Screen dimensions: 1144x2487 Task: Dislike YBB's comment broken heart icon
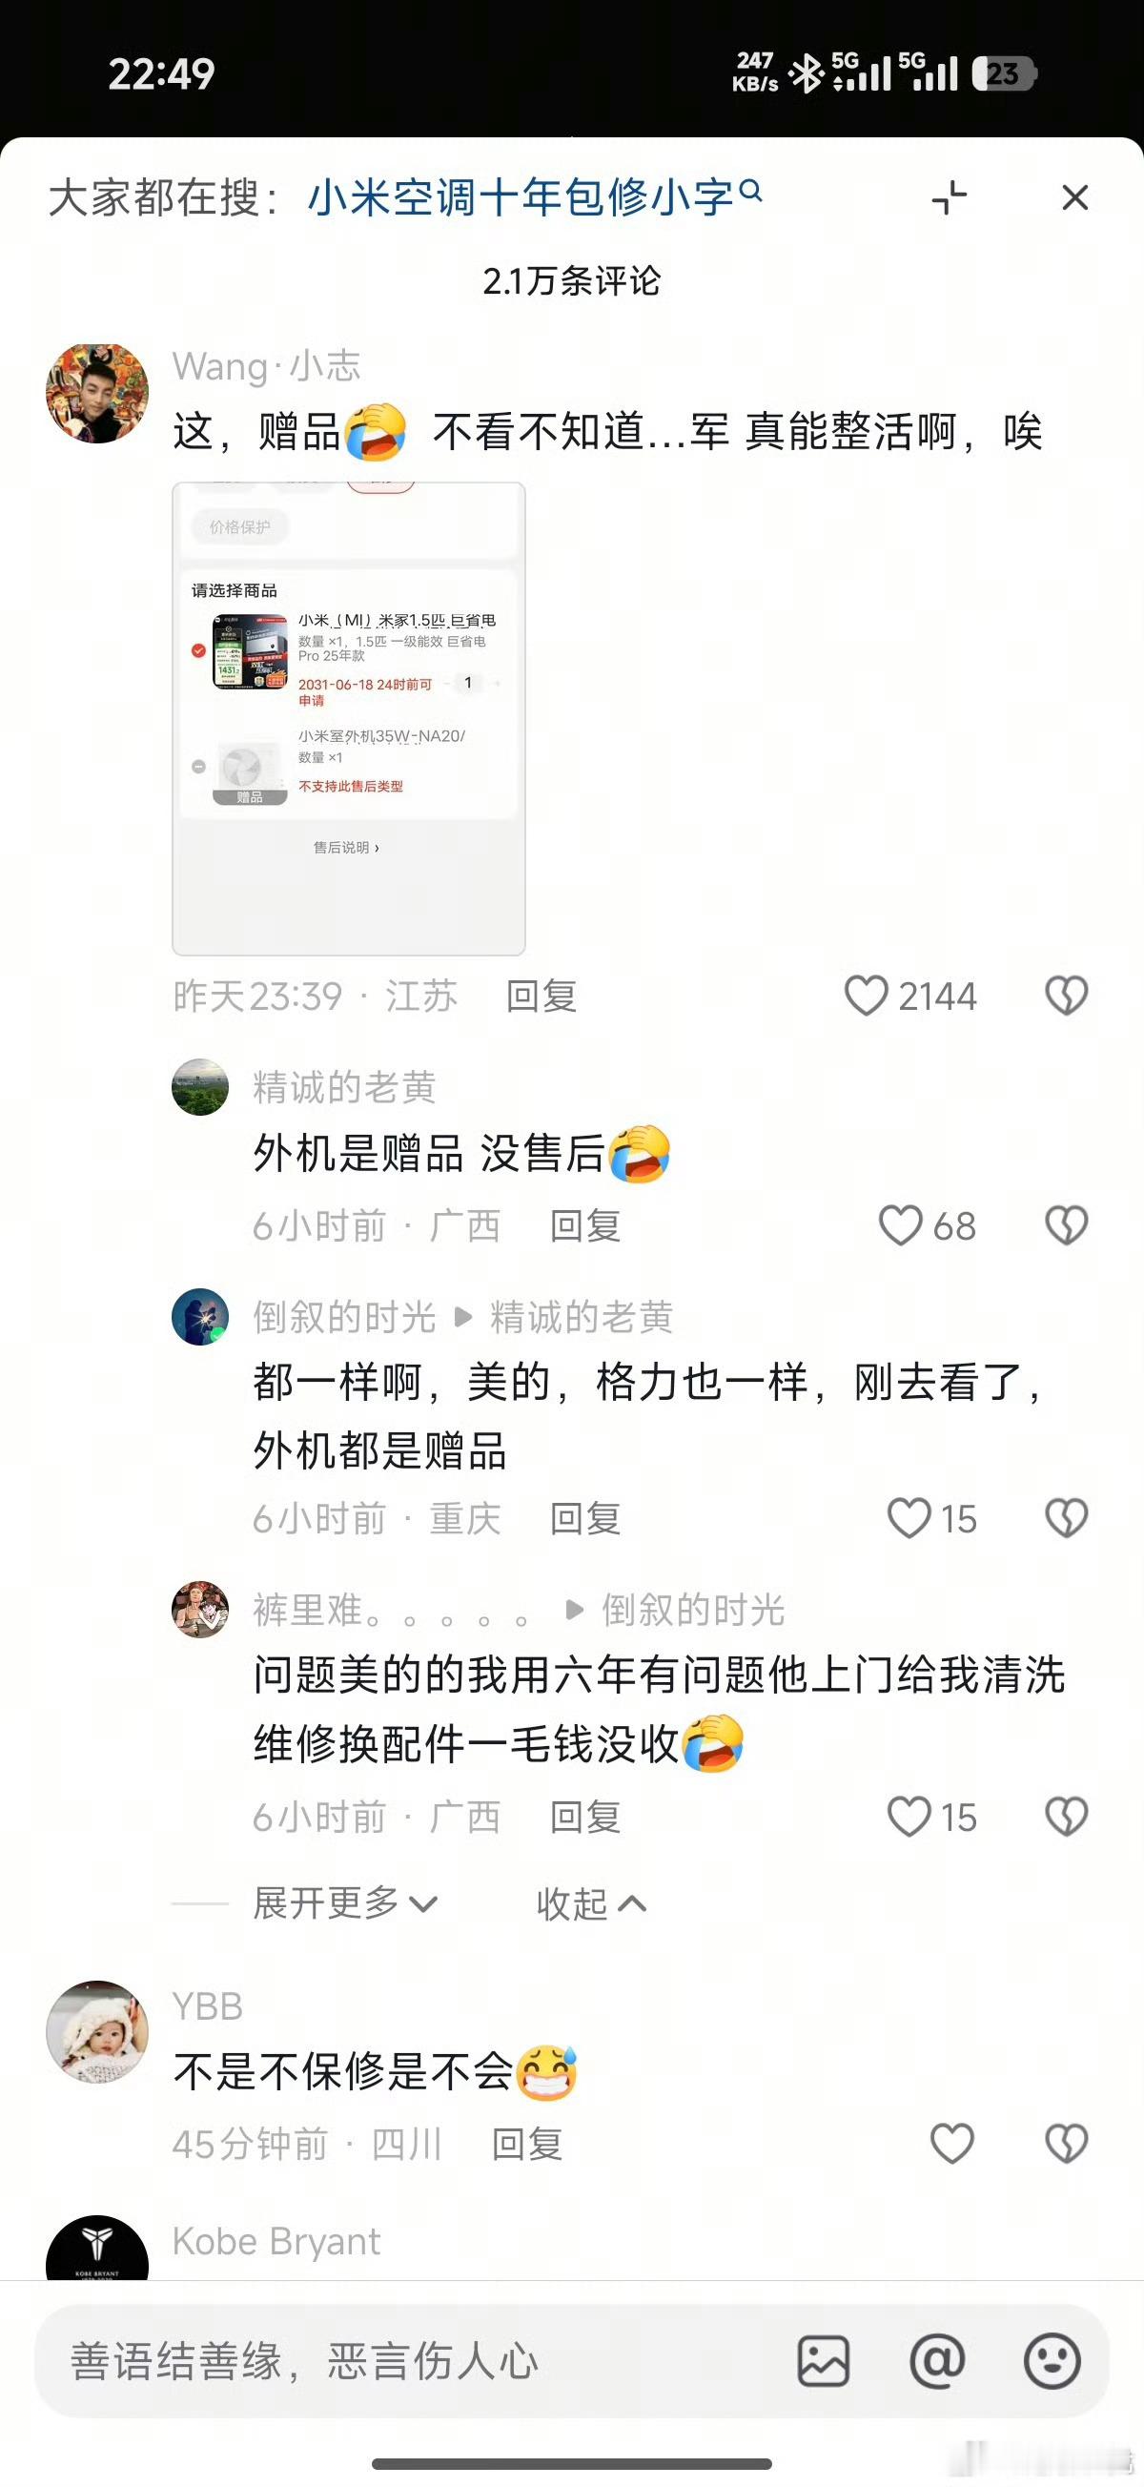pyautogui.click(x=1067, y=2144)
